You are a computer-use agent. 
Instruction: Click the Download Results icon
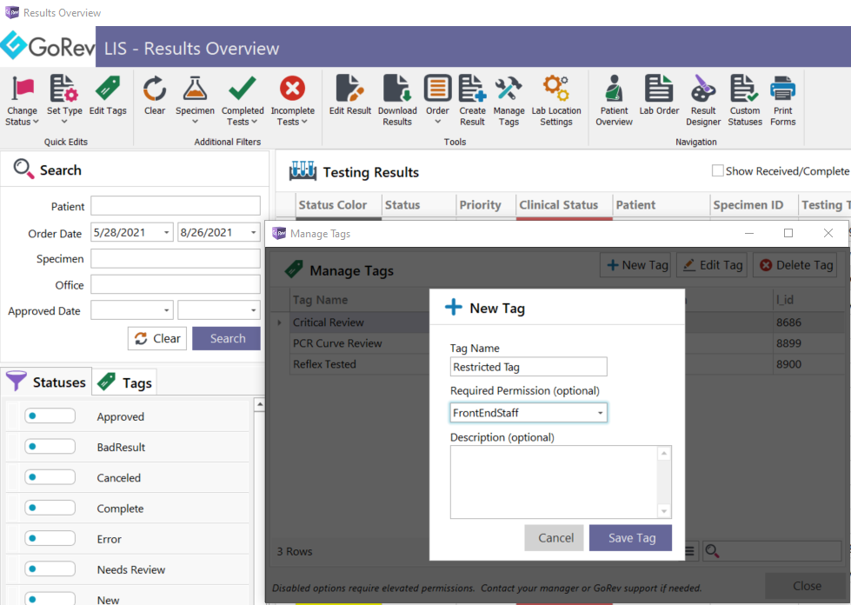[x=397, y=89]
